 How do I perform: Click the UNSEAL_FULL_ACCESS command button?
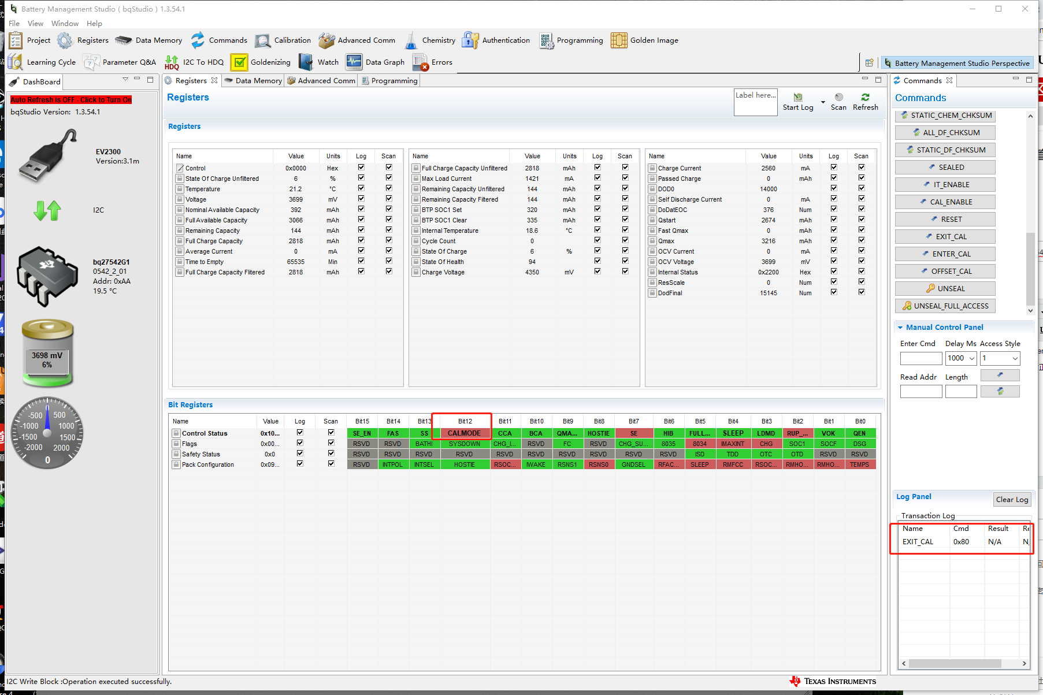945,306
